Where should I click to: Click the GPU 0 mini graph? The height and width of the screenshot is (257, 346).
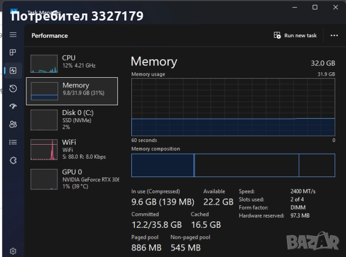coord(44,179)
